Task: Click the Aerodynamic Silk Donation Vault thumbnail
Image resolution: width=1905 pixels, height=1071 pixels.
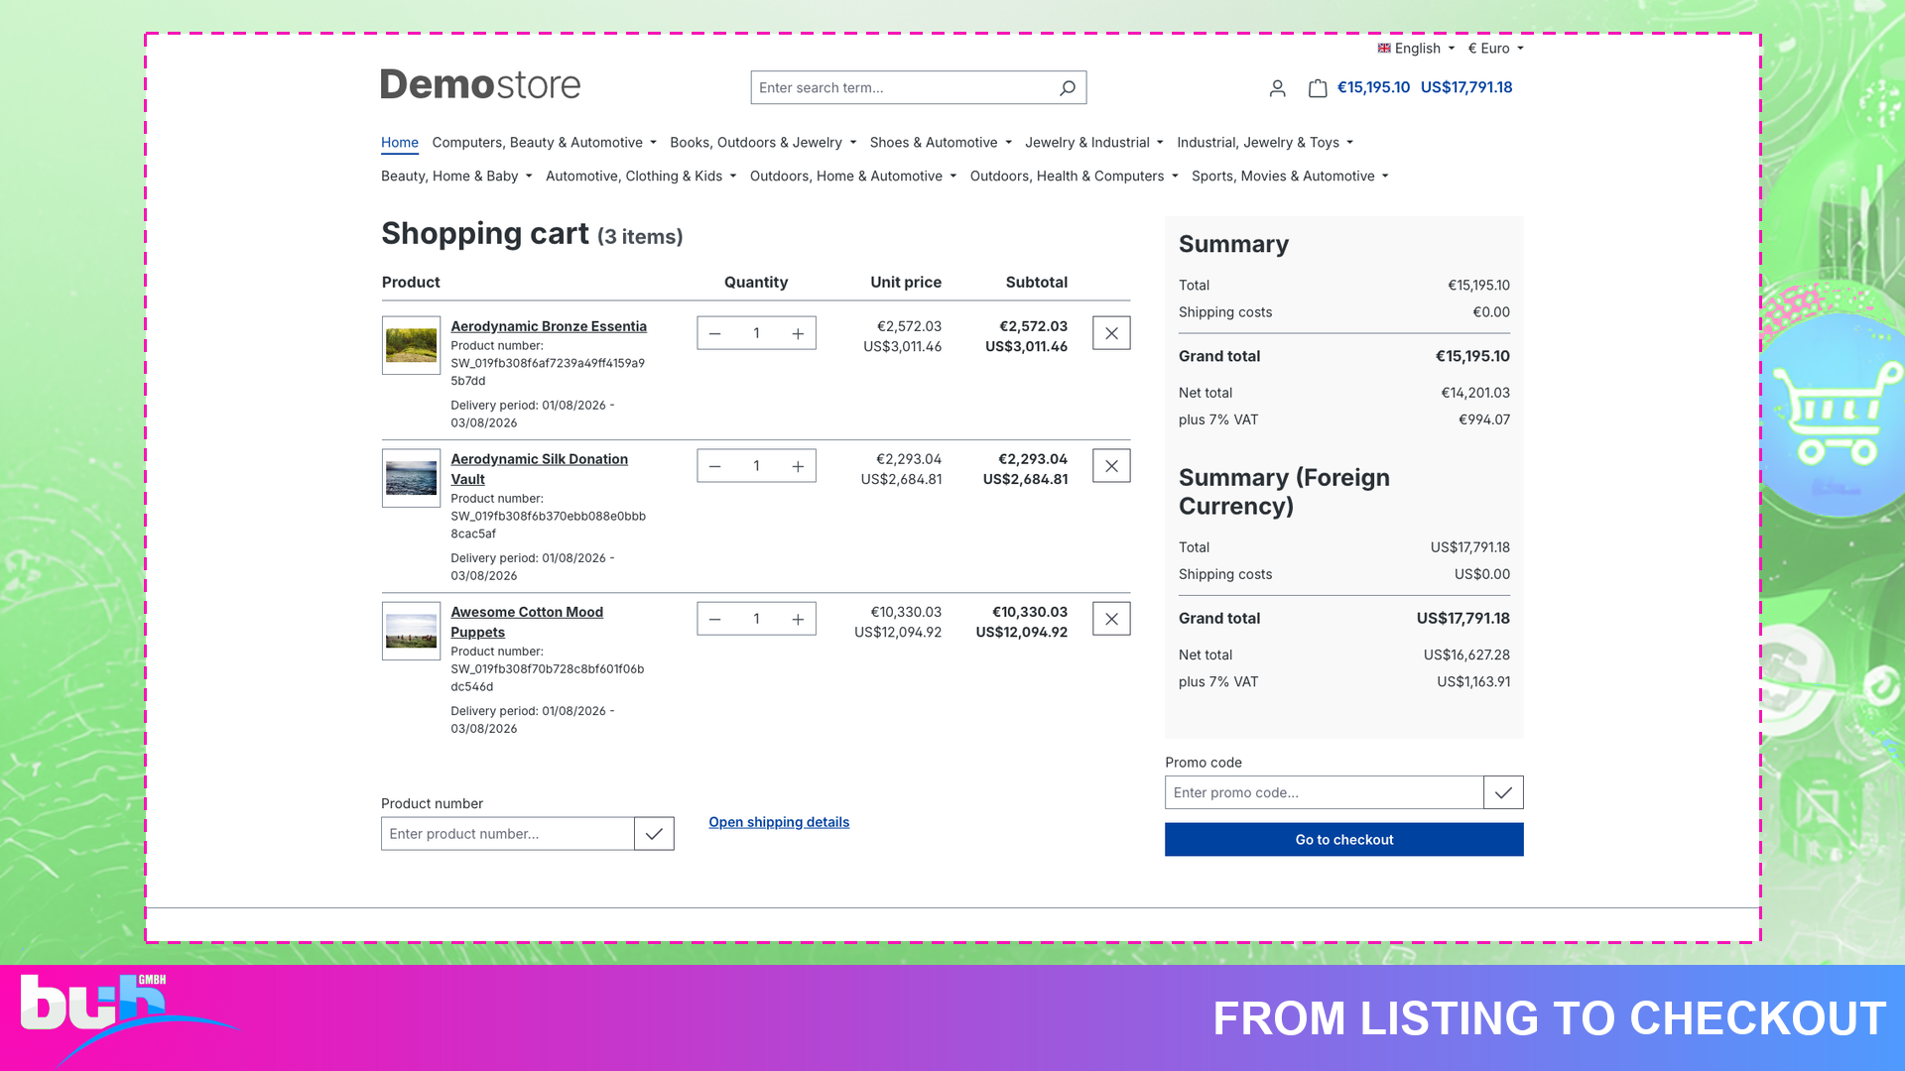Action: click(x=411, y=478)
